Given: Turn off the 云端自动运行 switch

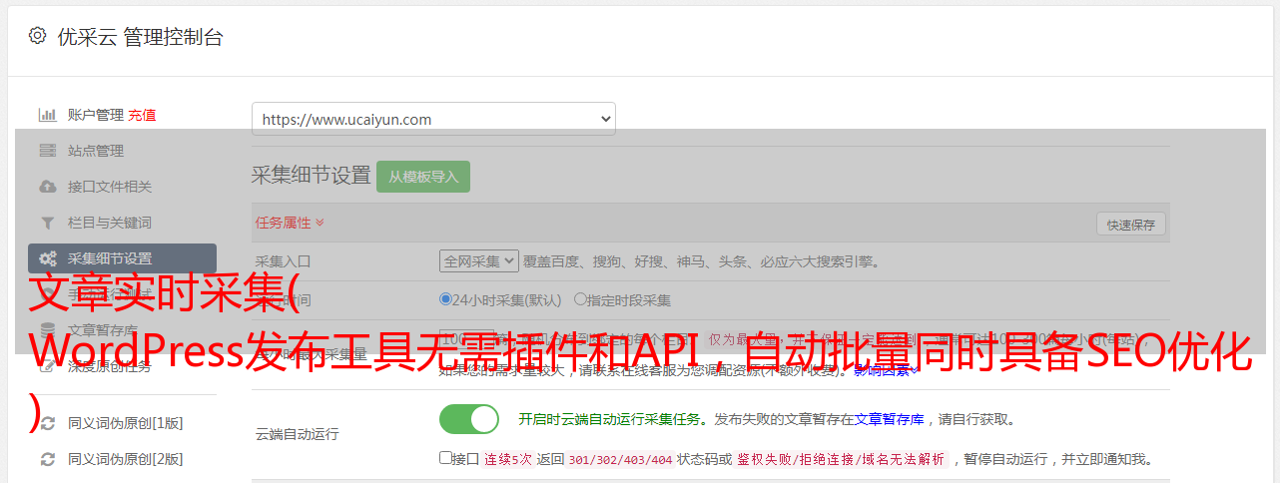Looking at the screenshot, I should 469,419.
